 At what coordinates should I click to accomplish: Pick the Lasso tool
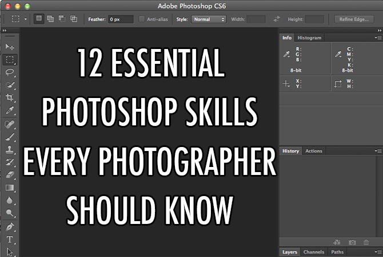pos(10,72)
